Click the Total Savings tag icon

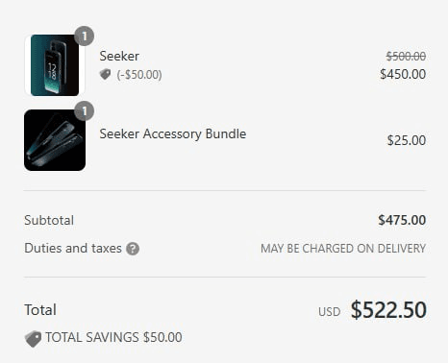coord(33,339)
